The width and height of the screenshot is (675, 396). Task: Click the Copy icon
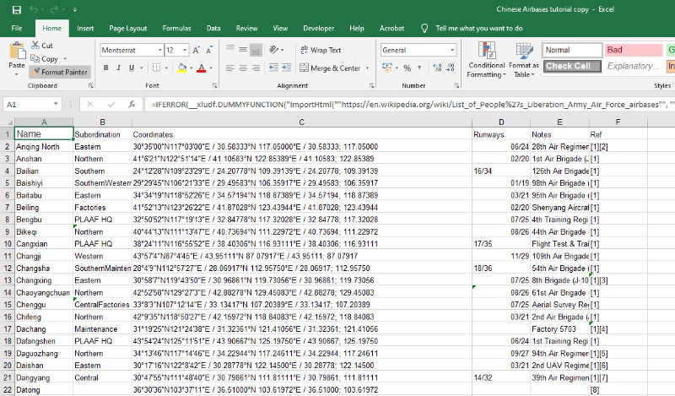click(35, 58)
